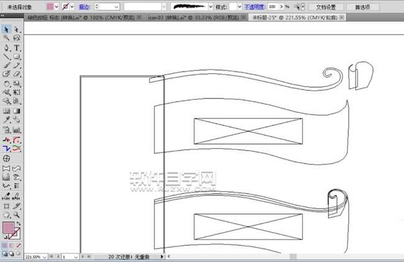
Task: Open the 描边 stroke panel link
Action: click(85, 7)
